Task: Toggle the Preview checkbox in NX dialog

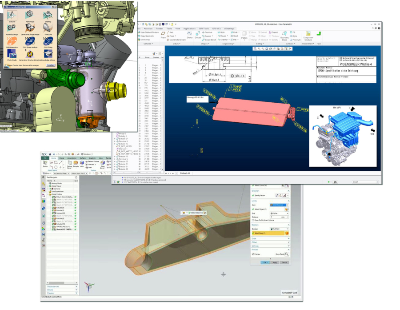Action: tap(253, 254)
